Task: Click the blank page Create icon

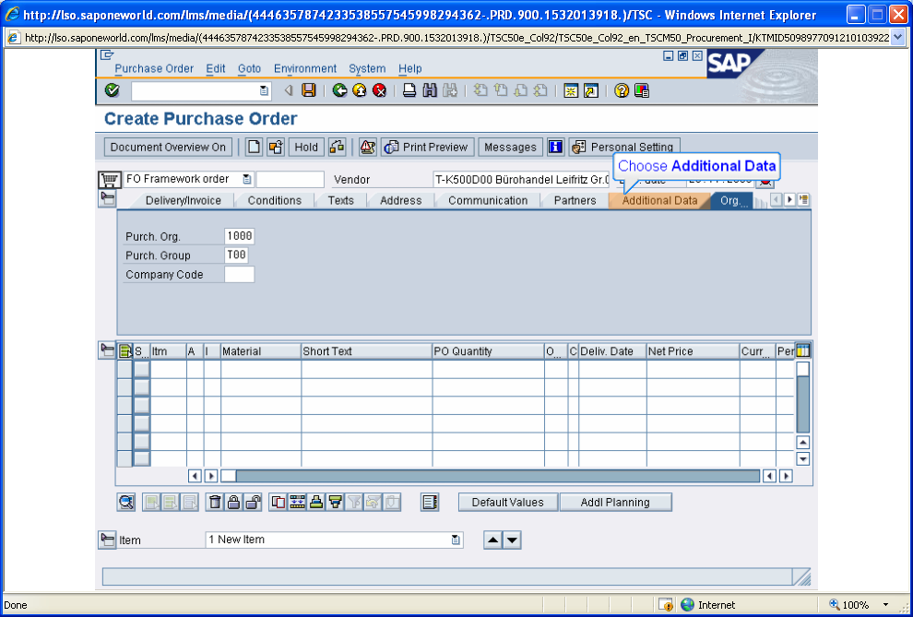Action: point(254,147)
